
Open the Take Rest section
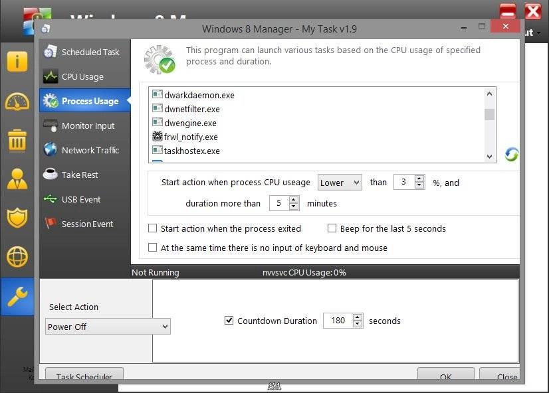(84, 175)
